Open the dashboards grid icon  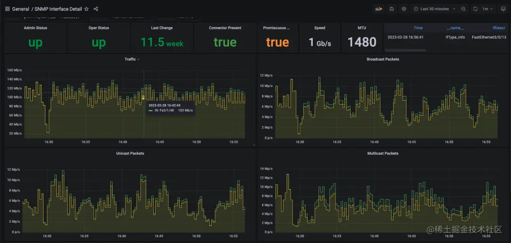pyautogui.click(x=7, y=9)
